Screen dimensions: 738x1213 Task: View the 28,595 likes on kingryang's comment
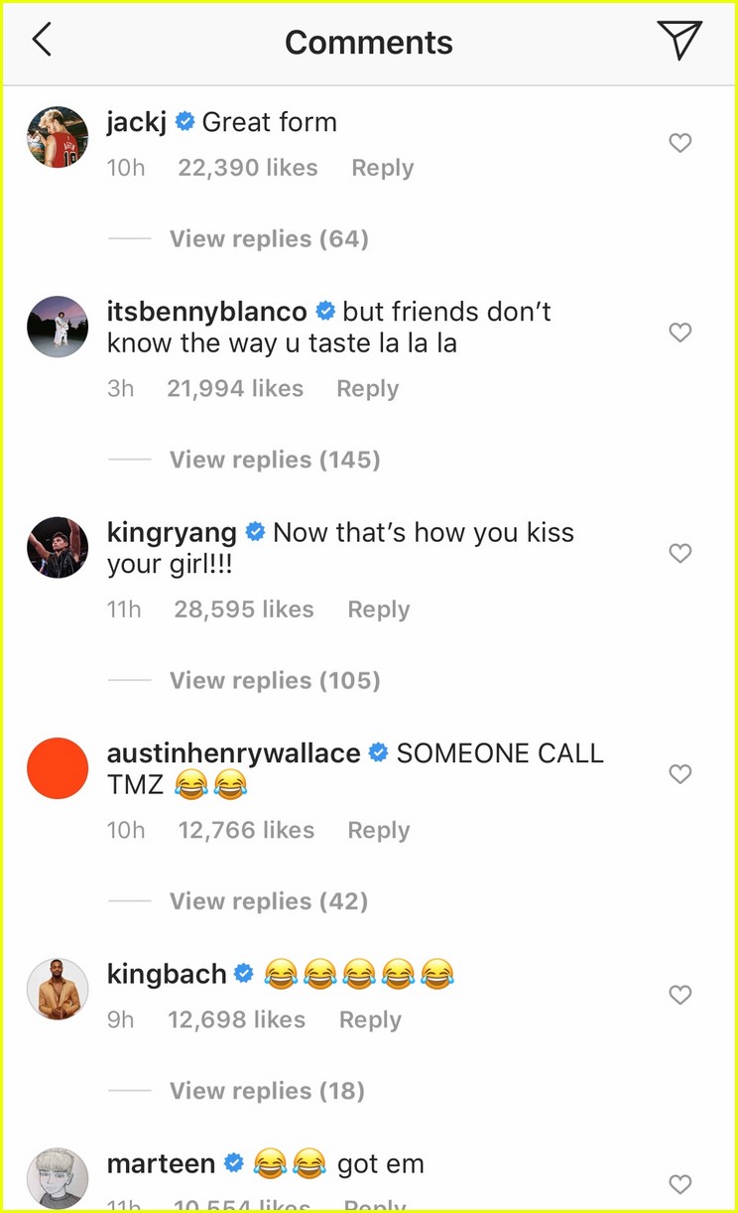point(244,609)
